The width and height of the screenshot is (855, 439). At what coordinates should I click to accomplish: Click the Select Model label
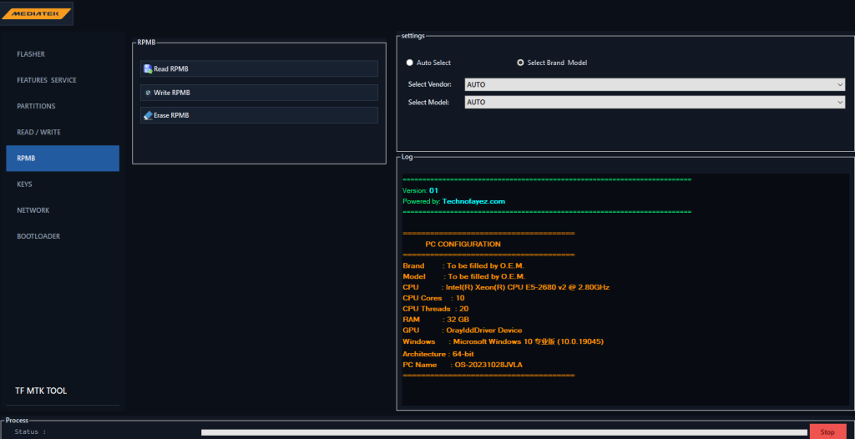point(428,102)
